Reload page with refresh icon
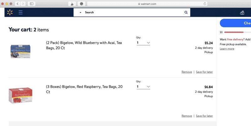This screenshot has width=251, height=126. [205, 4]
